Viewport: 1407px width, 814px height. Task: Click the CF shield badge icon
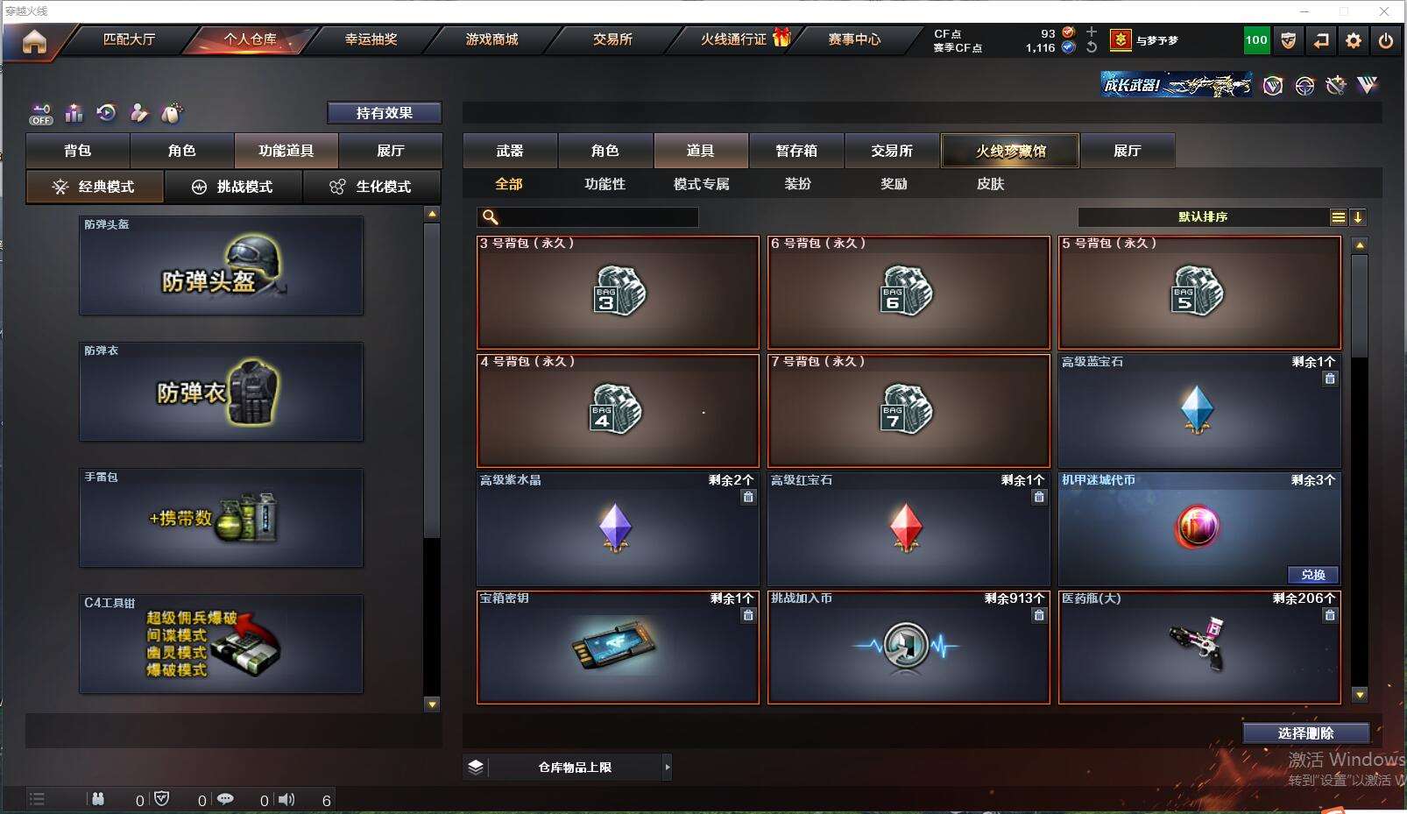(x=1289, y=40)
